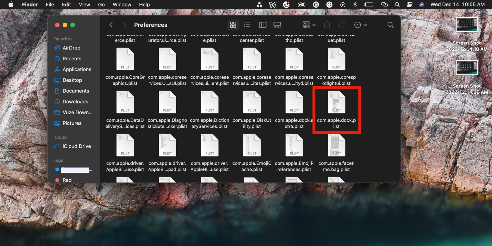Click the Finder window search icon
The height and width of the screenshot is (246, 492).
(x=391, y=25)
